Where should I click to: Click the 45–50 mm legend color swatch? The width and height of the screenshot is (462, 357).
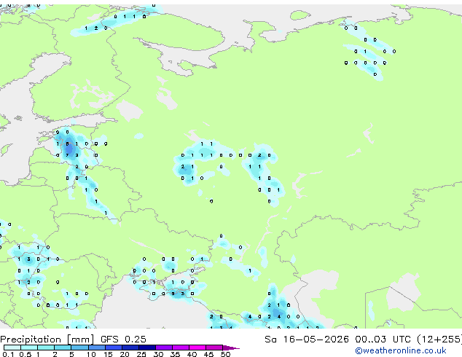(214, 348)
